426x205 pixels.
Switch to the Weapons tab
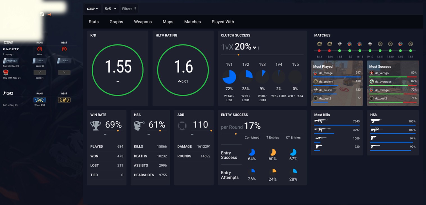point(143,22)
